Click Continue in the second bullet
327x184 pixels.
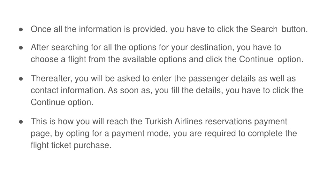click(x=256, y=59)
